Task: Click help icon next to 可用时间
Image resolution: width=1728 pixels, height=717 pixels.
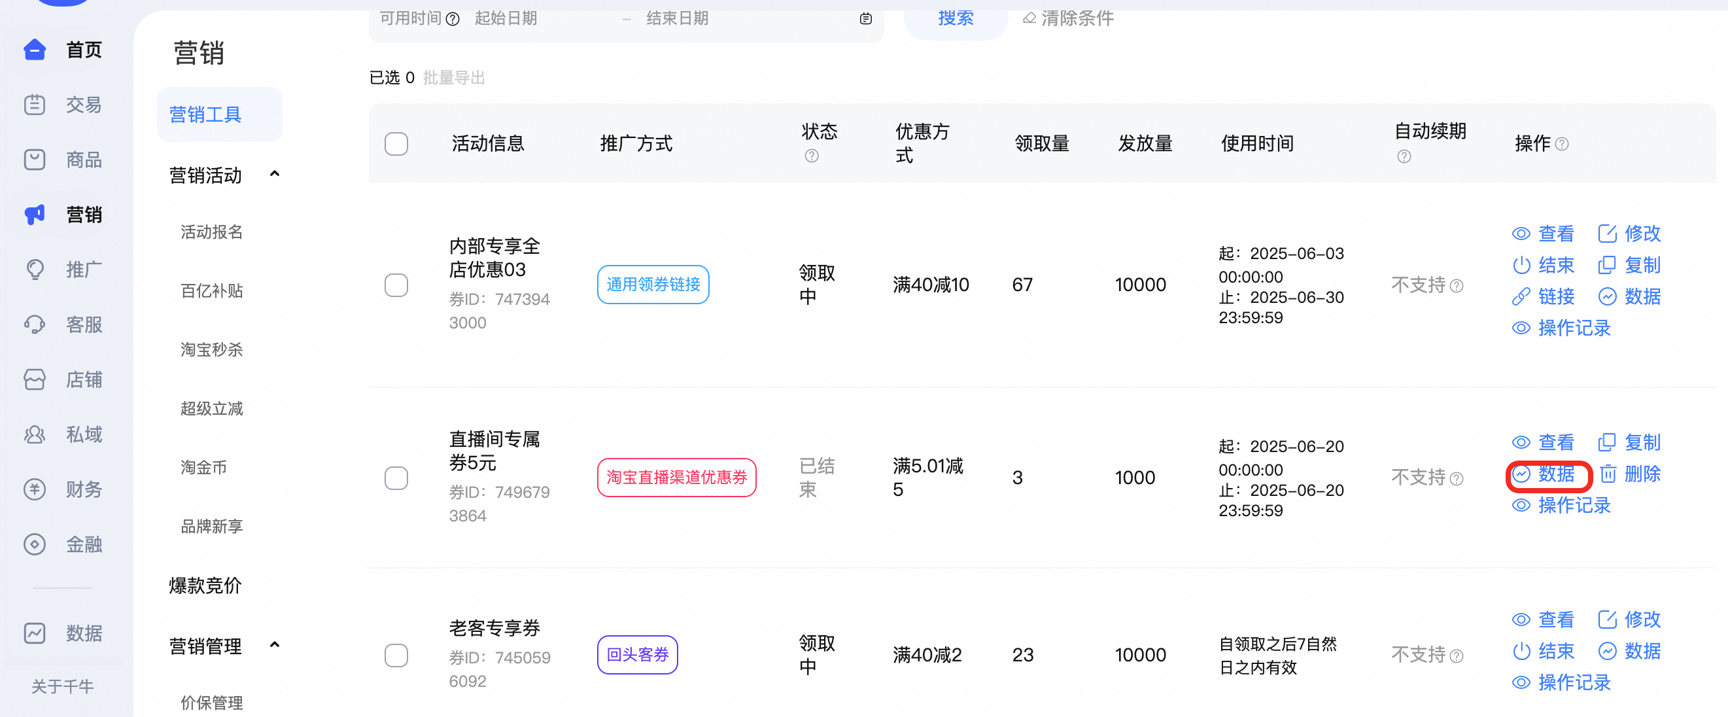Action: pos(453,19)
